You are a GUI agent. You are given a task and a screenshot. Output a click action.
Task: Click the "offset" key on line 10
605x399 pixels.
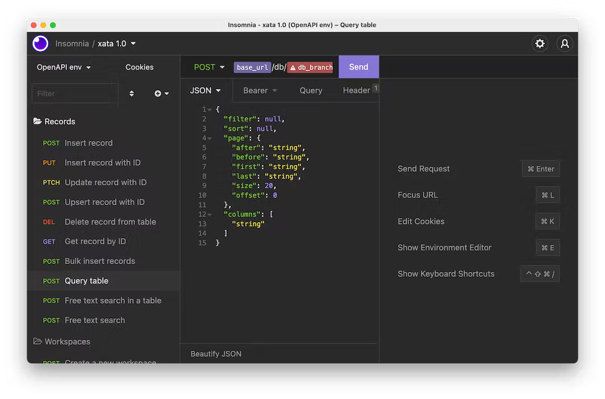pyautogui.click(x=248, y=195)
